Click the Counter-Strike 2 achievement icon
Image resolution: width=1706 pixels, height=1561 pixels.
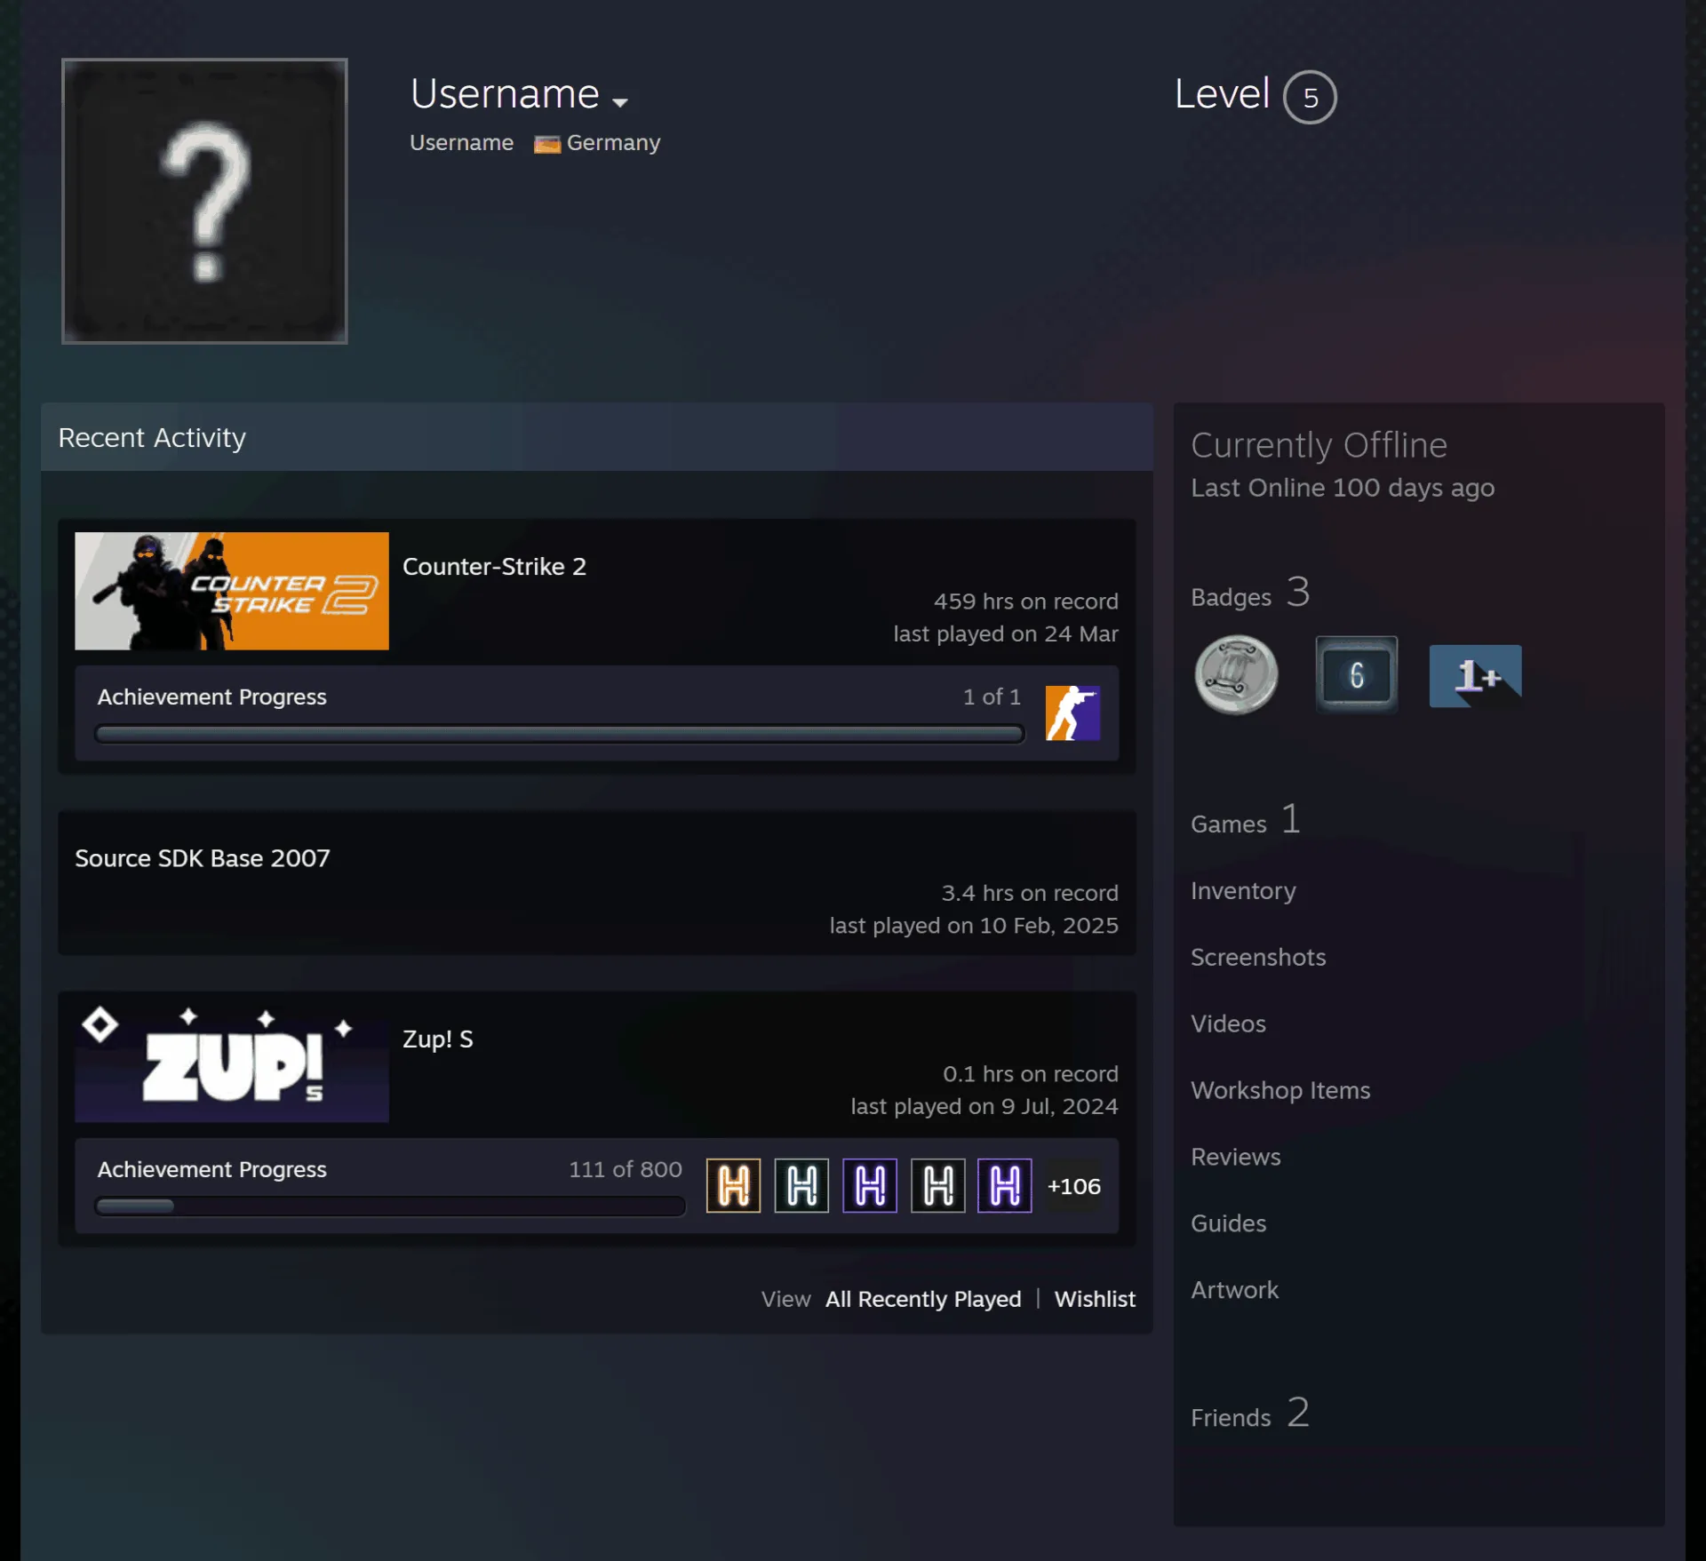(1072, 713)
